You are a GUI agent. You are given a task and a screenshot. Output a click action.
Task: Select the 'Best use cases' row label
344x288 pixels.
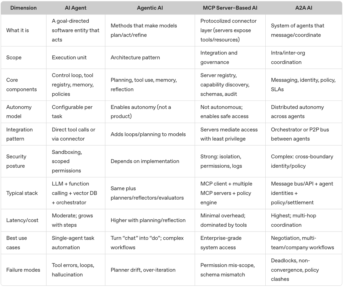click(x=17, y=242)
